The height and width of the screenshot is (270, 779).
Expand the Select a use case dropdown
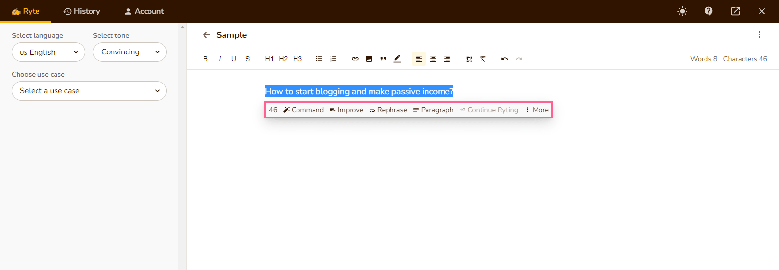[89, 91]
